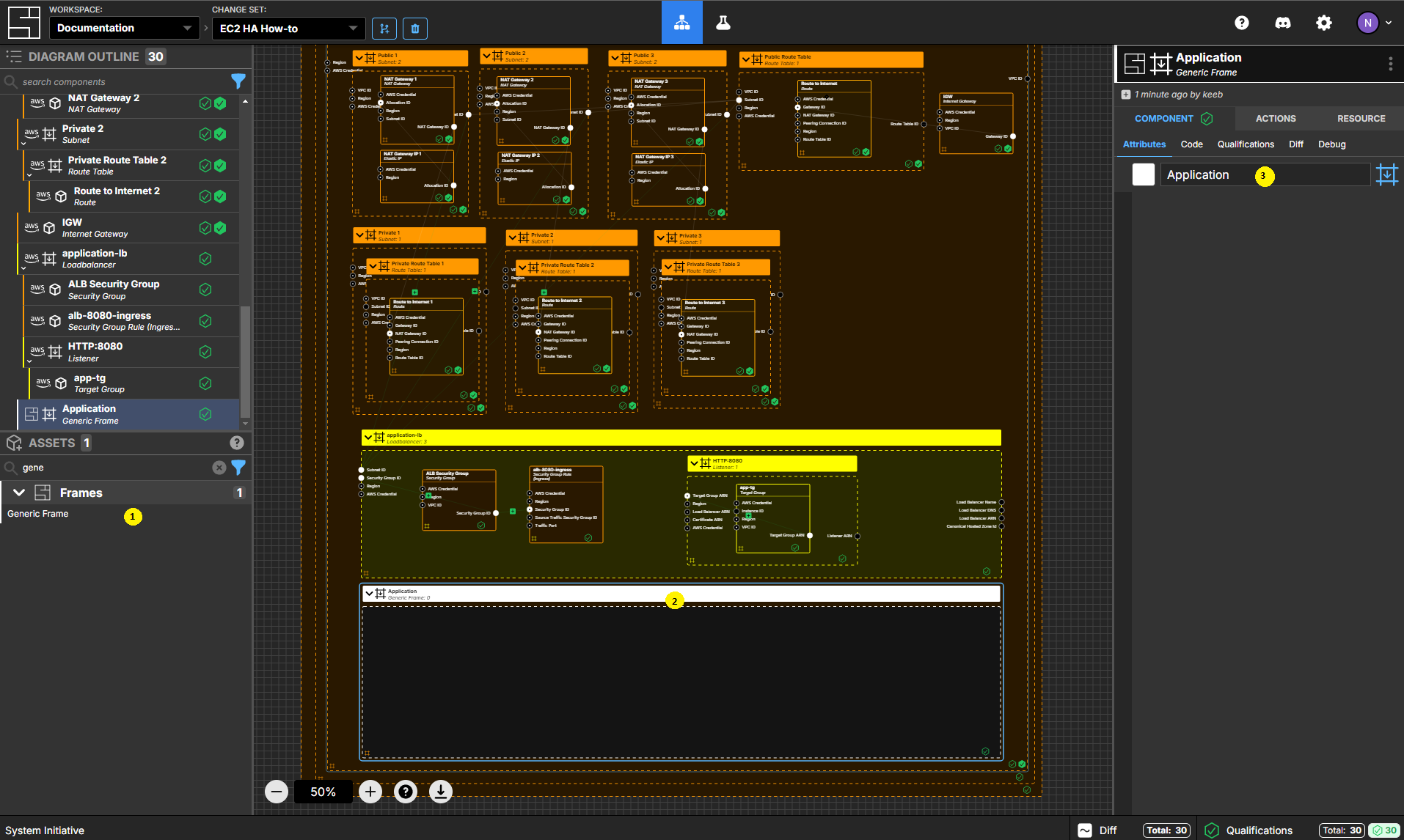Open the help question mark icon
Image resolution: width=1404 pixels, height=840 pixels.
tap(1242, 23)
